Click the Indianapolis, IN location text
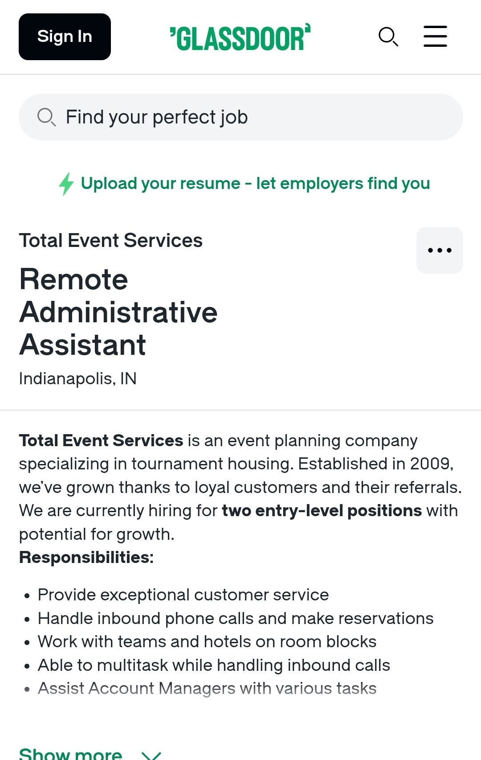Viewport: 481px width, 760px height. pyautogui.click(x=78, y=379)
